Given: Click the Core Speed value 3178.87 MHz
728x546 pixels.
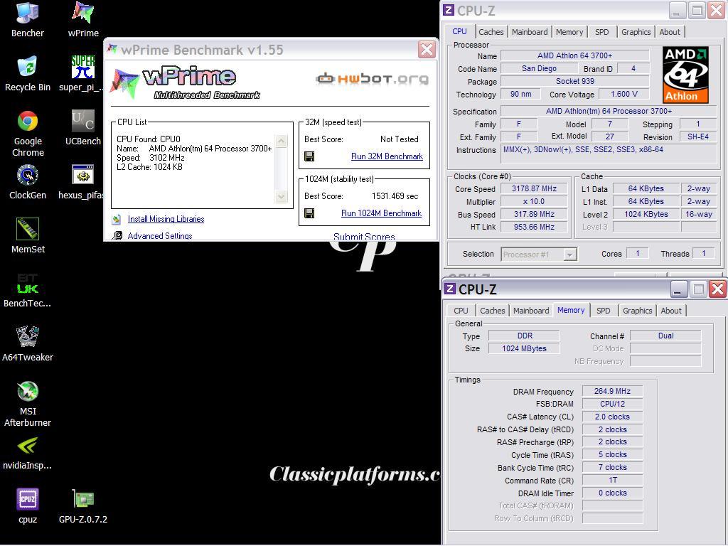Looking at the screenshot, I should [x=534, y=188].
